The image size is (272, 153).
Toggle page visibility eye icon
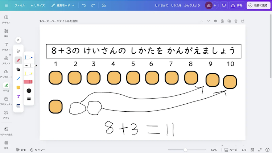coord(215,21)
